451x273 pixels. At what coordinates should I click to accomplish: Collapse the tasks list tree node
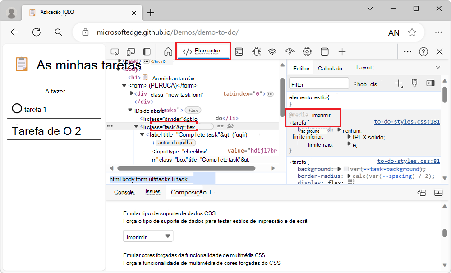[130, 110]
